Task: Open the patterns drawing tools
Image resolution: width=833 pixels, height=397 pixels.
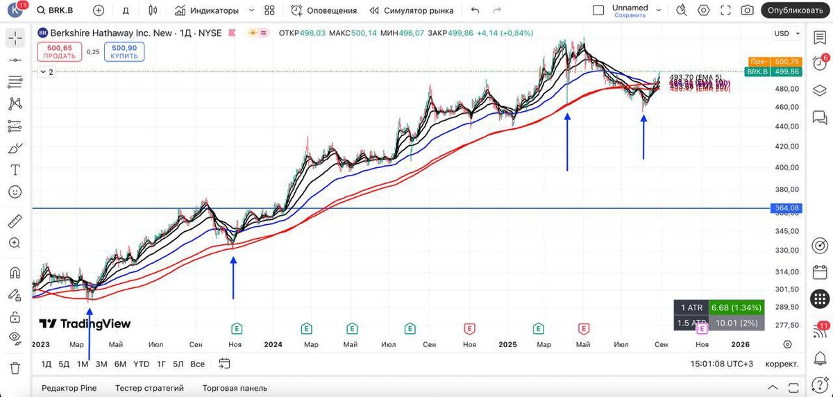Action: tap(15, 104)
